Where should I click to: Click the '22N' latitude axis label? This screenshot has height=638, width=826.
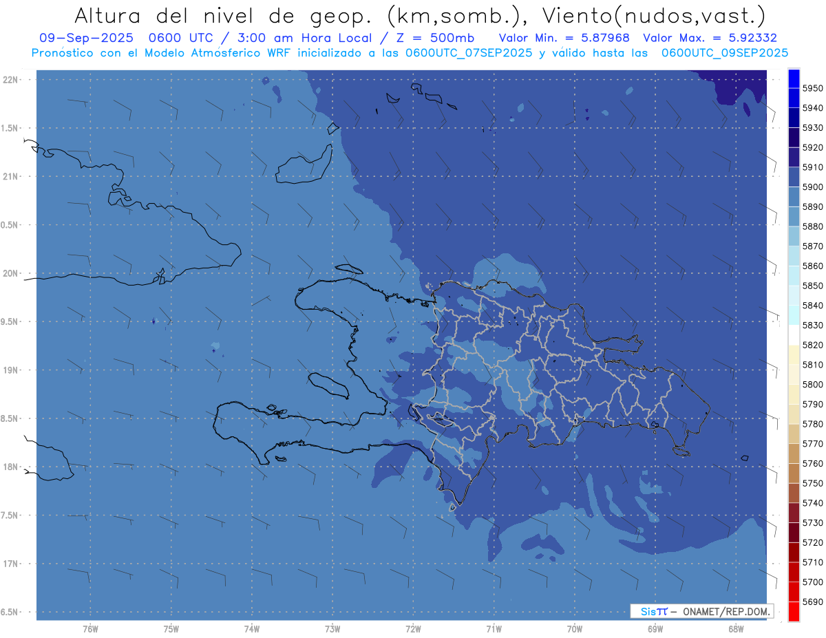(x=12, y=79)
